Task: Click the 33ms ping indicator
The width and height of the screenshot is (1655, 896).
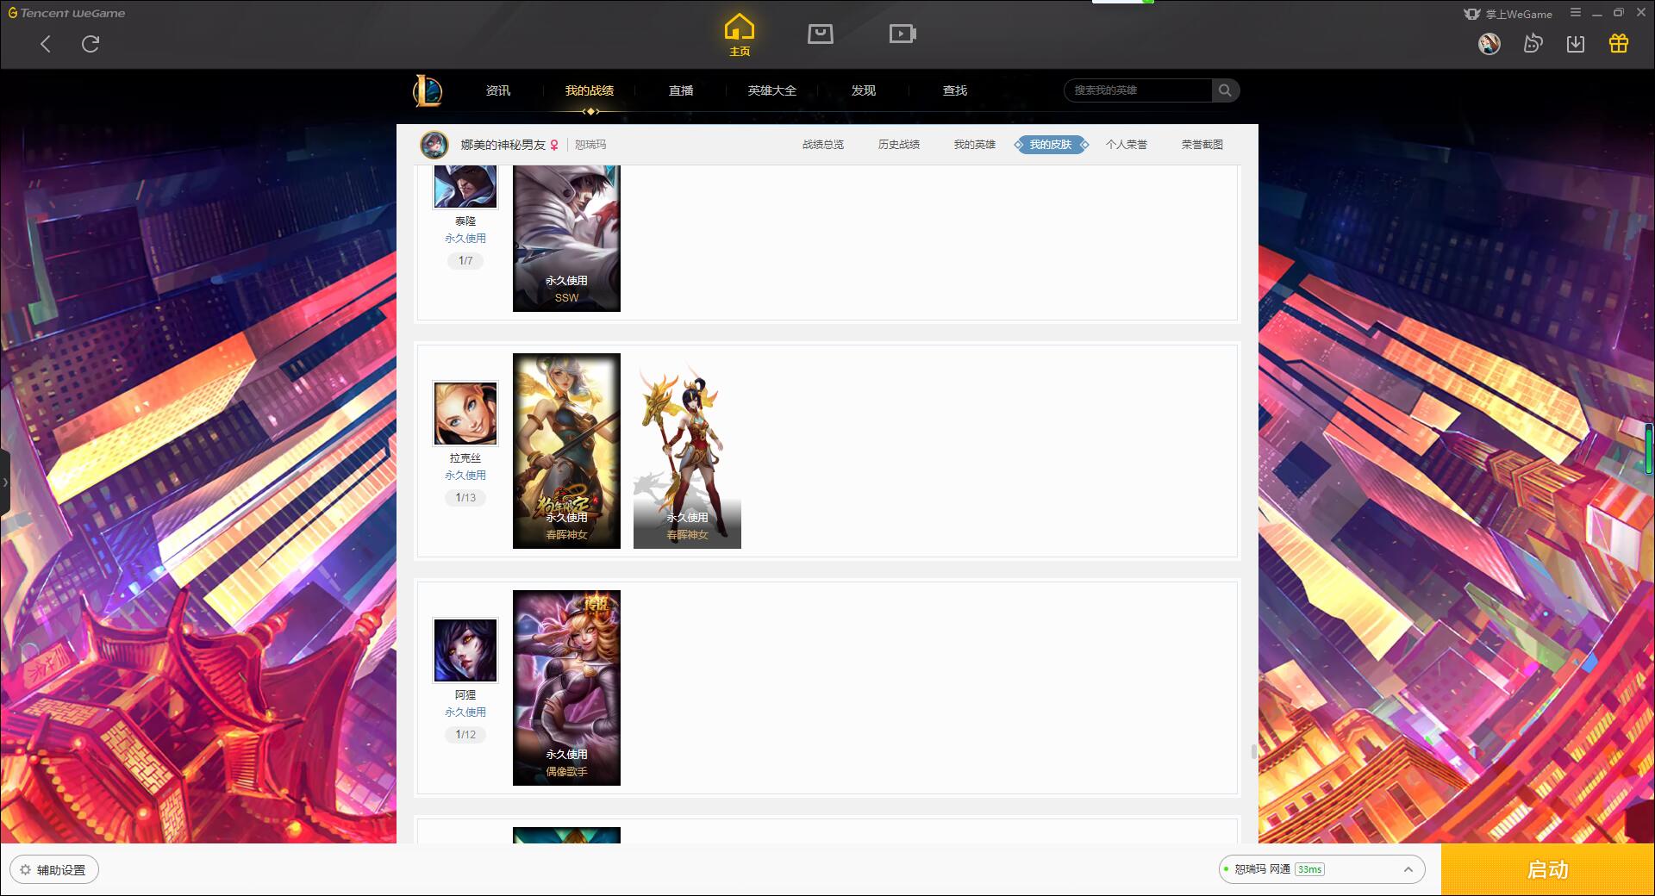Action: tap(1309, 869)
